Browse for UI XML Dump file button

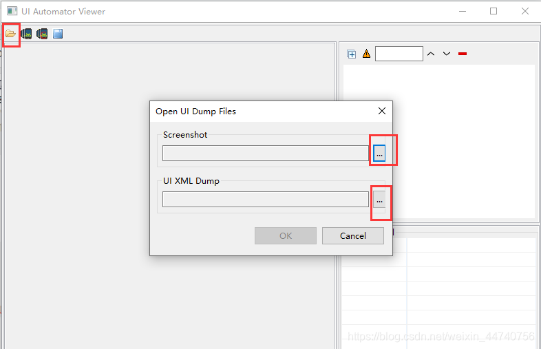379,200
